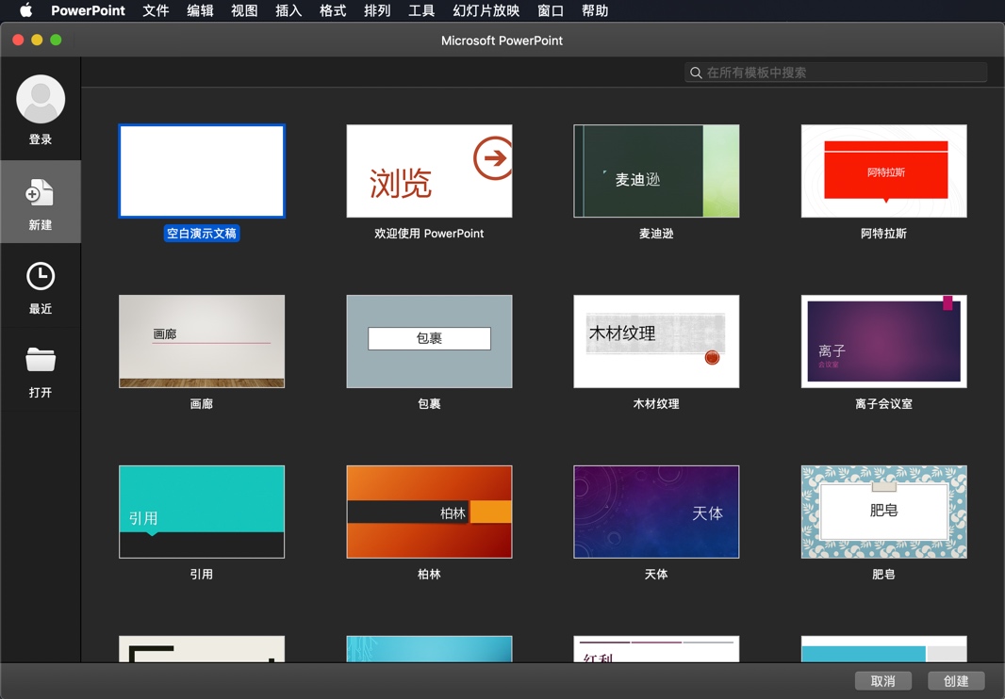Select the 阿特拉斯 template
1005x699 pixels.
(883, 170)
